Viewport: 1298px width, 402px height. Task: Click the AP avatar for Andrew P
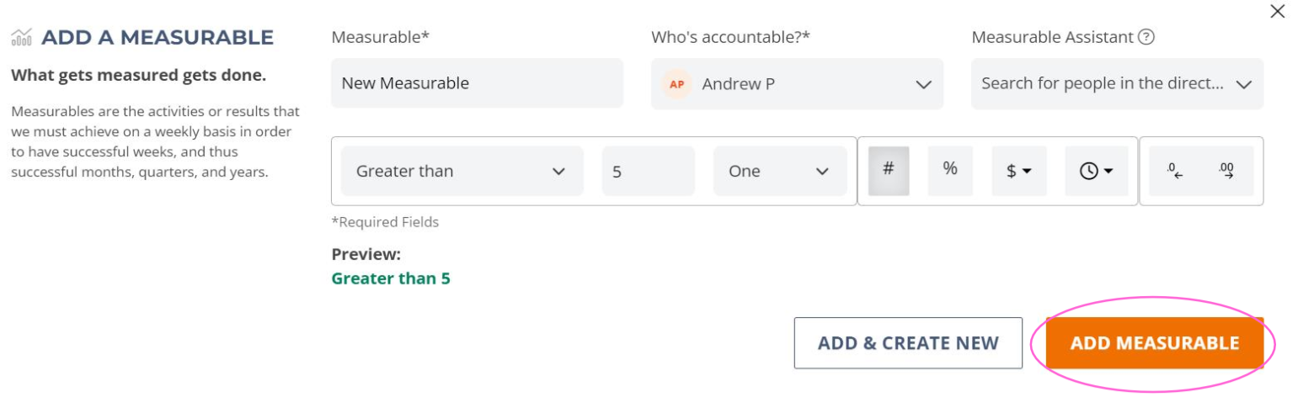[x=676, y=83]
